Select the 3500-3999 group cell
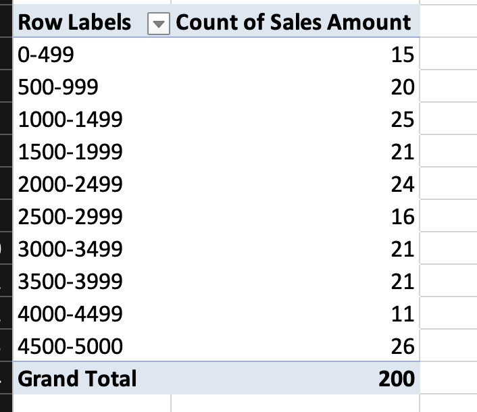The height and width of the screenshot is (412, 477). click(70, 282)
